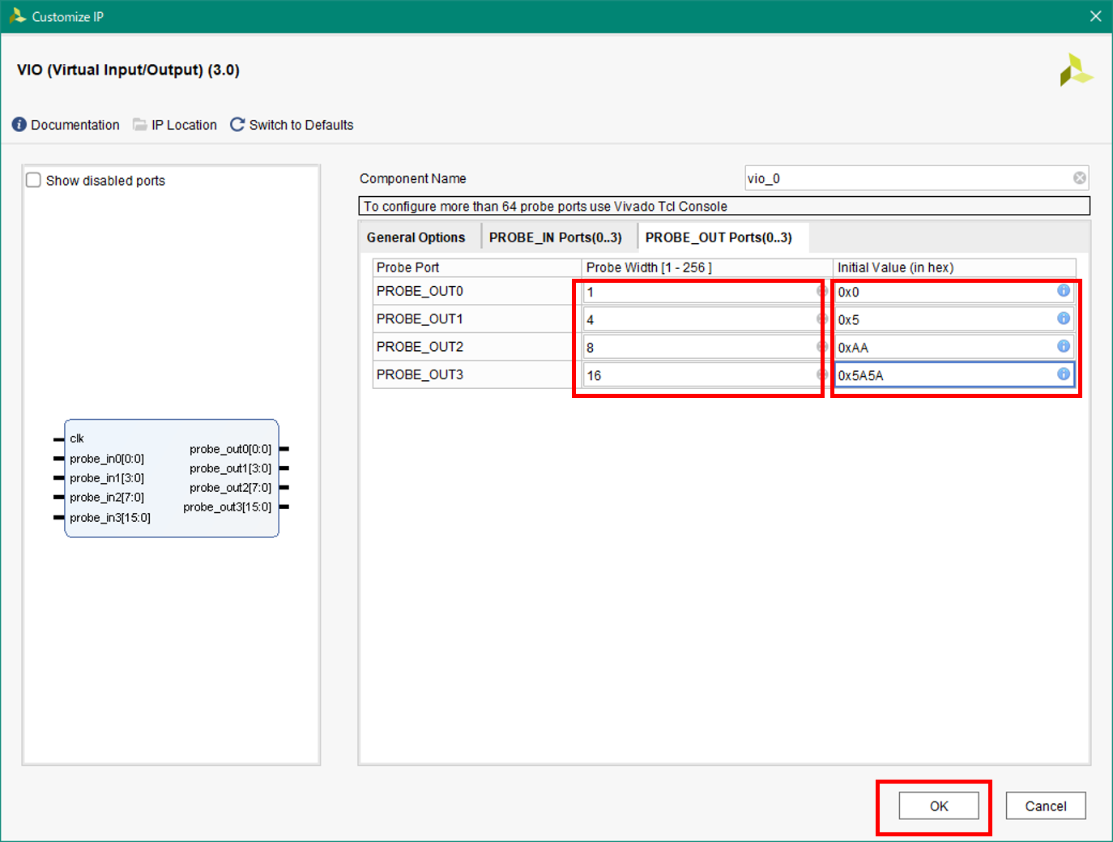
Task: Click the Vivado icon in the title bar
Action: (17, 15)
